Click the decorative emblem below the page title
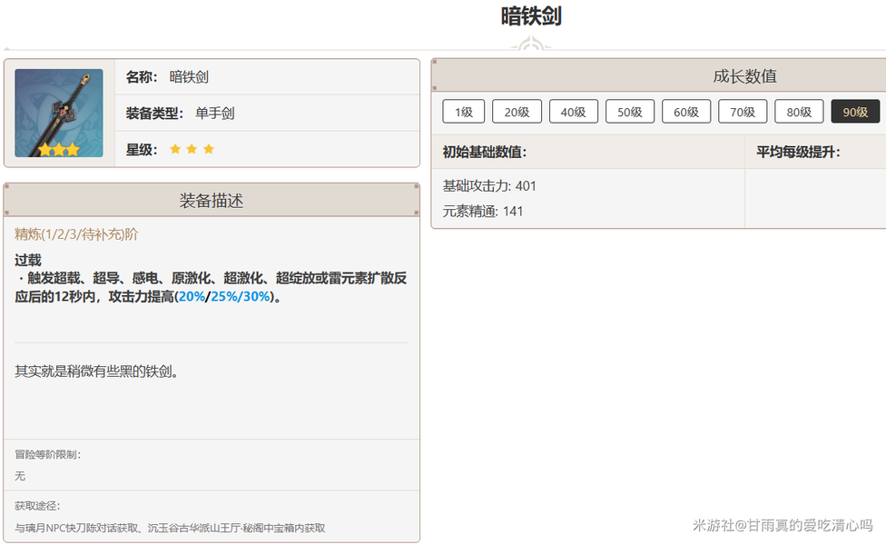Viewport: 886px width, 545px height. 531,45
